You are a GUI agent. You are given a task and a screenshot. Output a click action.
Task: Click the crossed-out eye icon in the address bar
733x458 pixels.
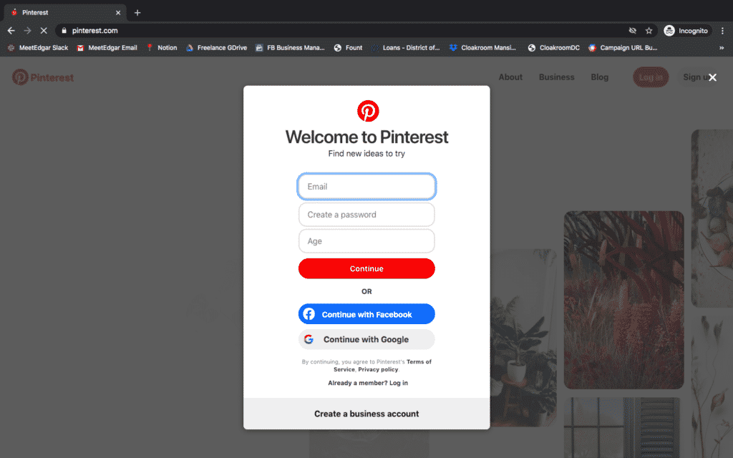pos(633,30)
